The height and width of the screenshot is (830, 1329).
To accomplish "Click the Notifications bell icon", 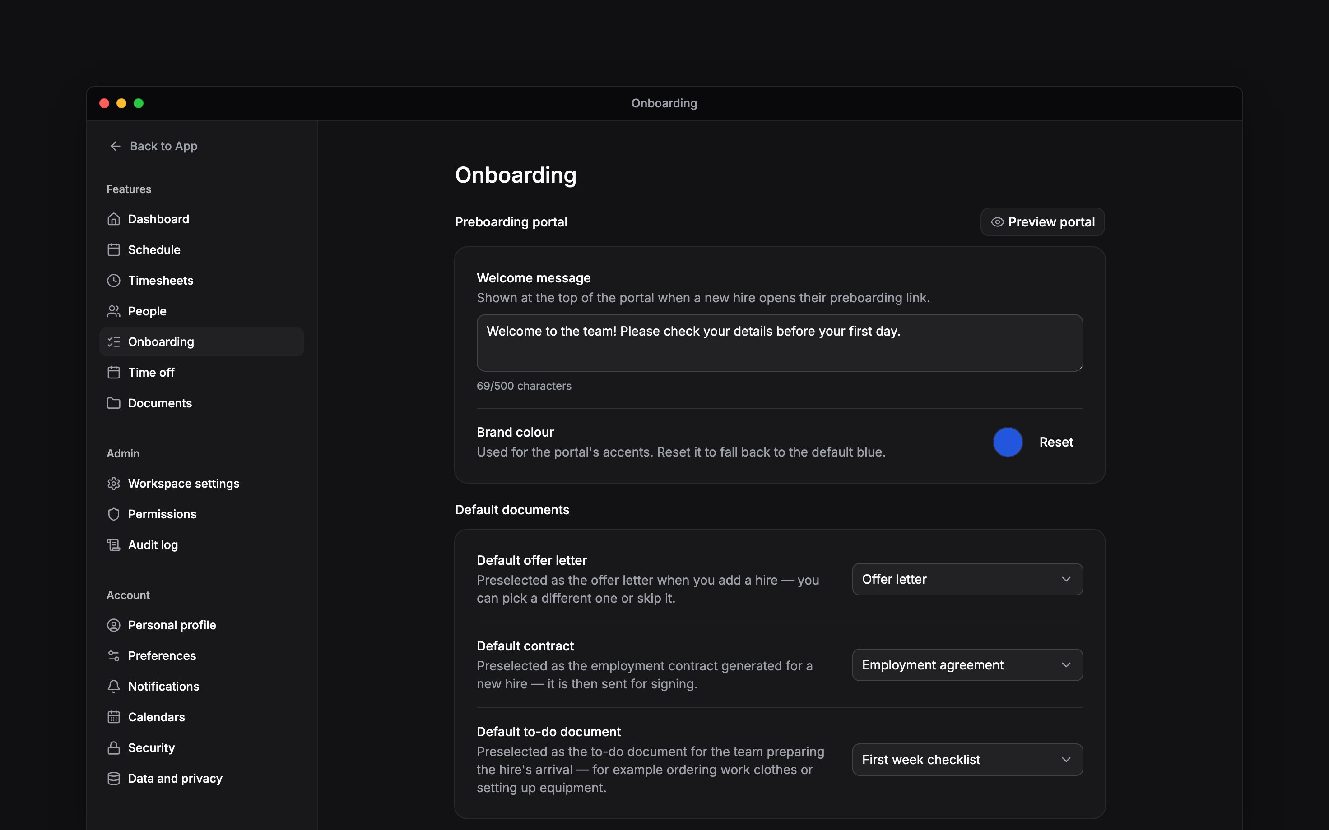I will coord(114,687).
